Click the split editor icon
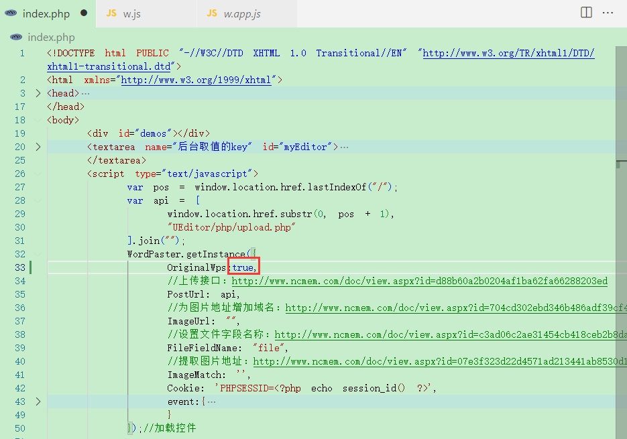627x439 pixels. (x=586, y=12)
